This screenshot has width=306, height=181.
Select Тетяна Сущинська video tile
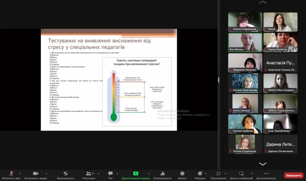pyautogui.click(x=245, y=144)
